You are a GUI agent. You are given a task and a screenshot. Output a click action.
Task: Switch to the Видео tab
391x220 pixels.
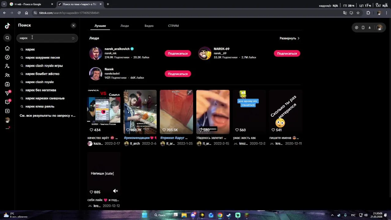pyautogui.click(x=149, y=26)
